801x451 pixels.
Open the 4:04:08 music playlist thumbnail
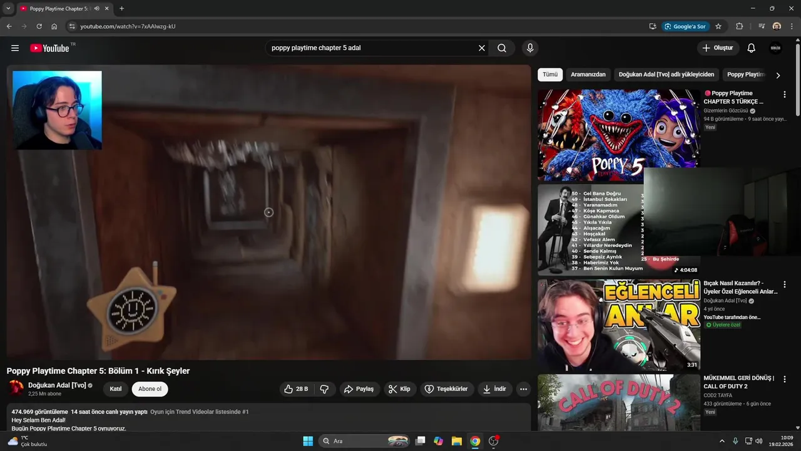619,229
